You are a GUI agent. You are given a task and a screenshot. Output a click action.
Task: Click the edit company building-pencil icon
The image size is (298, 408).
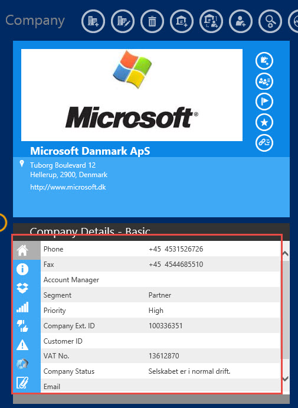pos(123,21)
